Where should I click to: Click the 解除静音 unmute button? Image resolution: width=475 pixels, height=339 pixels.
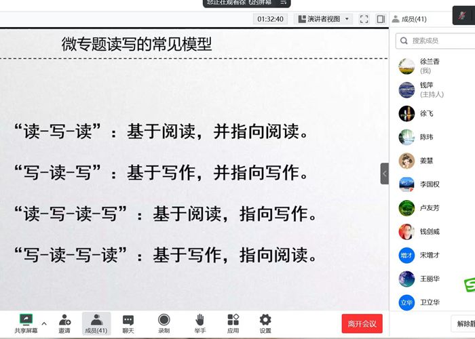pos(465,323)
